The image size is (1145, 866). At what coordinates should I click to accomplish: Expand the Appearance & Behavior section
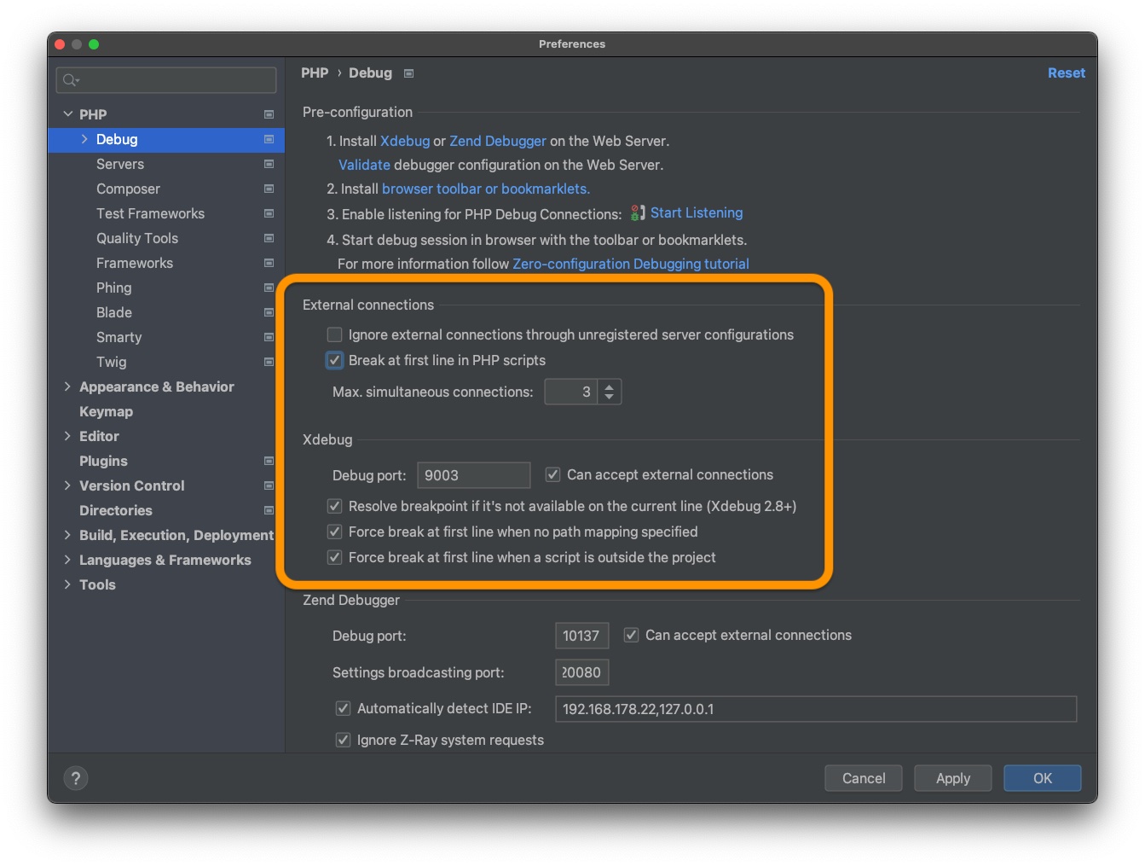[68, 387]
